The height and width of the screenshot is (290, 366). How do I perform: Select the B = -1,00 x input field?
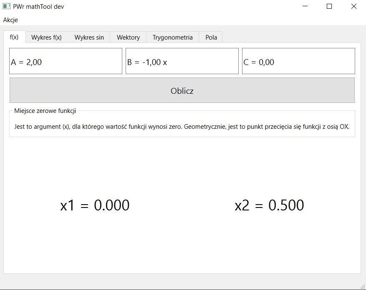tap(182, 61)
